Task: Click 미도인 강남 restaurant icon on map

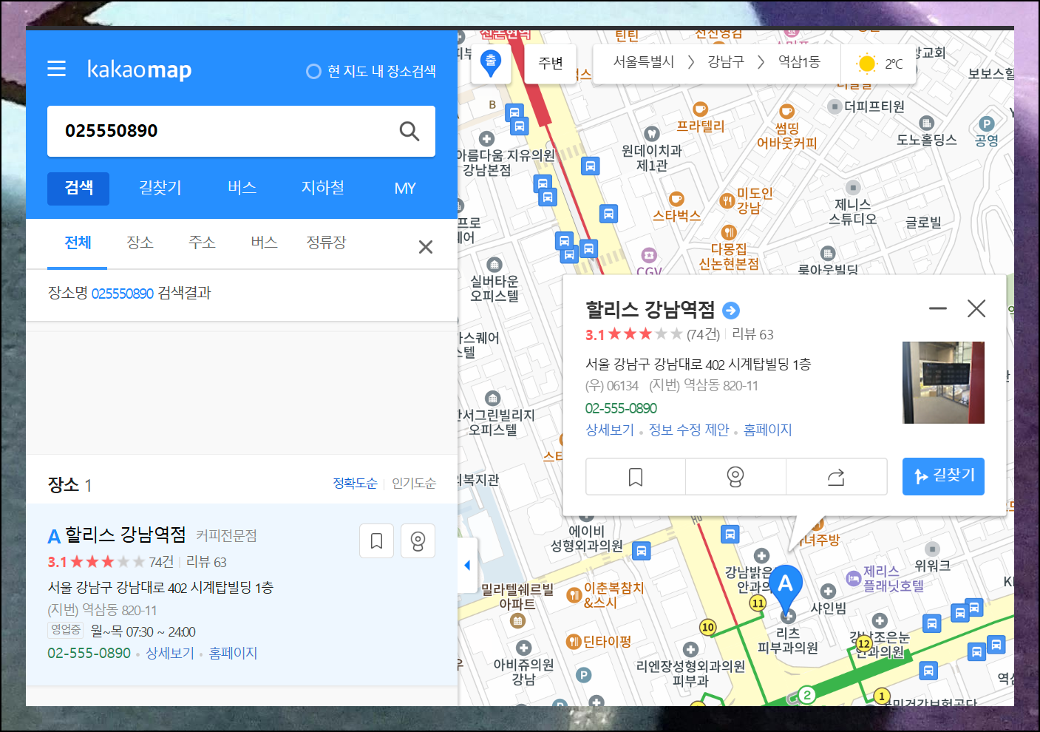Action: 727,200
